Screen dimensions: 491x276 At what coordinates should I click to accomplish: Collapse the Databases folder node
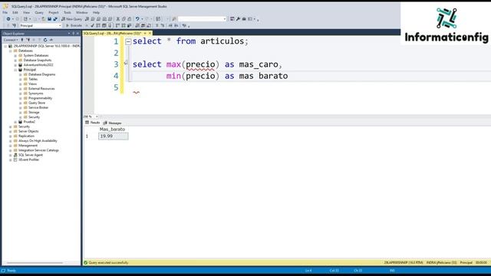[x=10, y=51]
